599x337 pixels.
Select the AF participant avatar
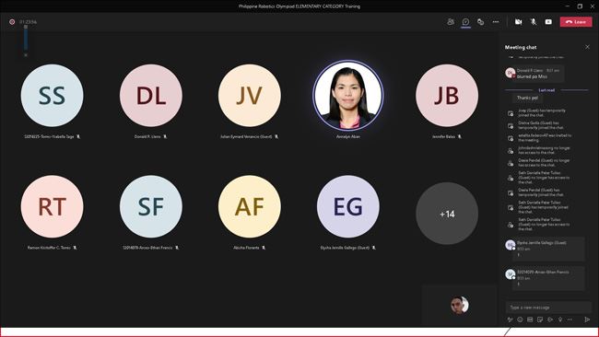click(x=250, y=206)
